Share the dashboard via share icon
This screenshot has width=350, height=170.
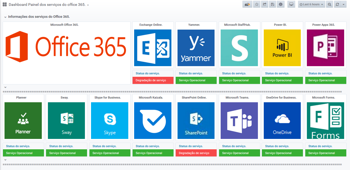[265, 4]
